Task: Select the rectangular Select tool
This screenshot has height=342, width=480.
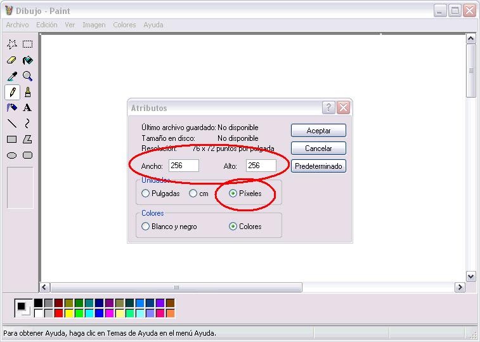Action: click(27, 44)
